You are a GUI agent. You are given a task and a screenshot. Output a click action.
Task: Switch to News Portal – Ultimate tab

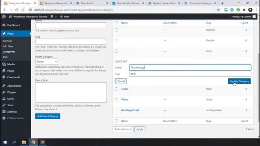point(128,3)
